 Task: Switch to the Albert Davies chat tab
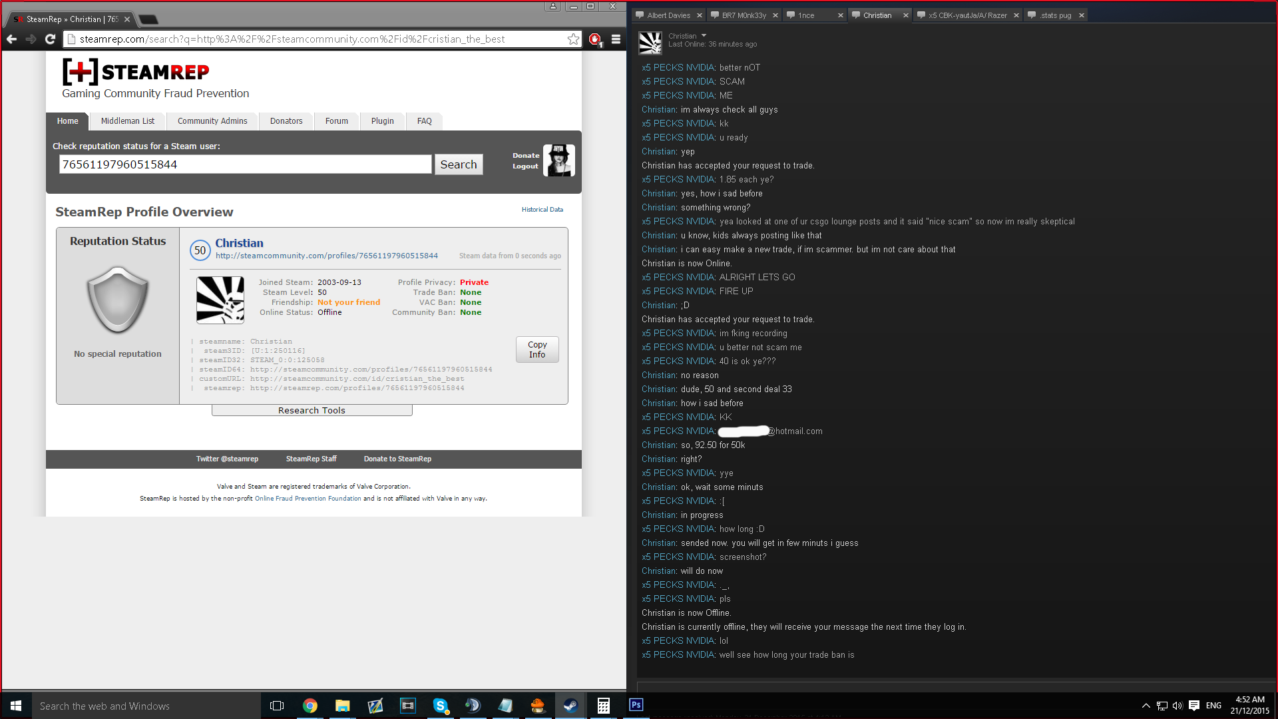(668, 15)
